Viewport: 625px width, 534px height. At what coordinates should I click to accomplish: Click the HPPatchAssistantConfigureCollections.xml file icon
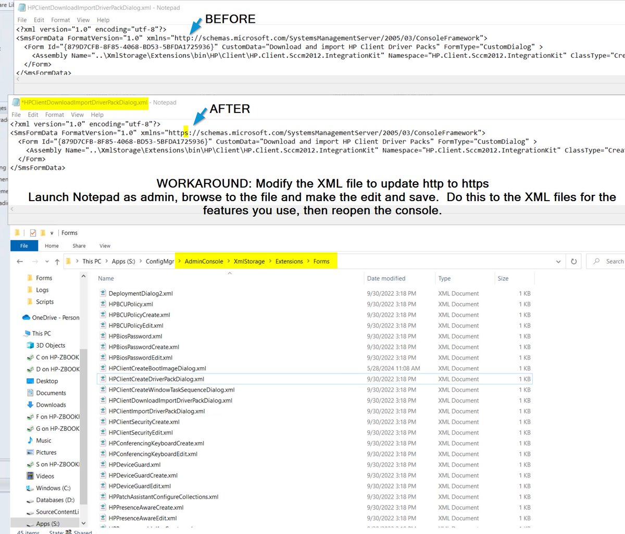click(103, 497)
